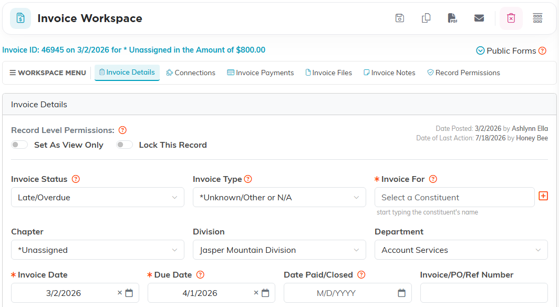This screenshot has height=307, width=559.
Task: Click the Select a Constituent field
Action: pos(454,197)
